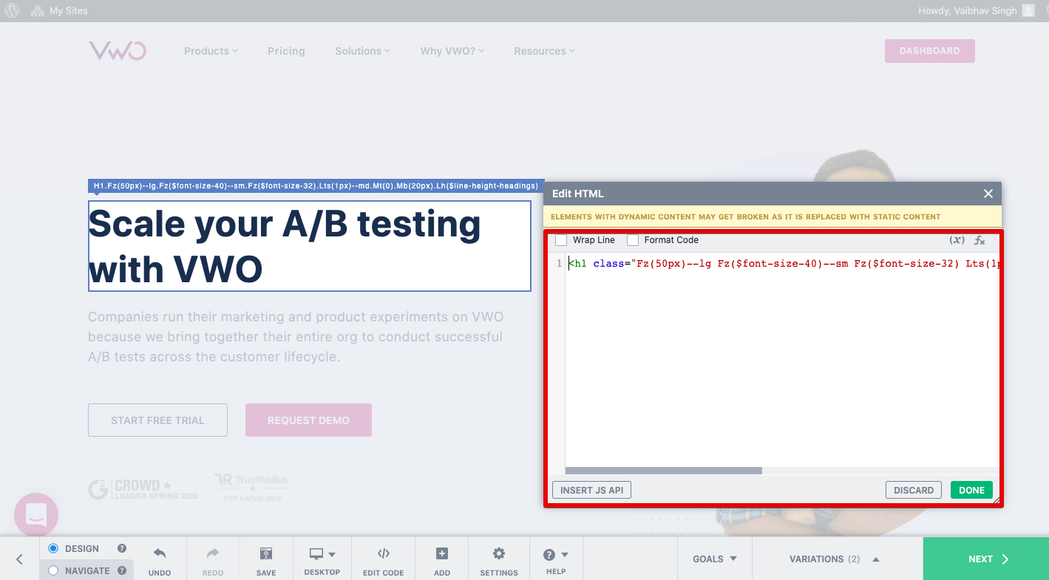Expand the Resources menu
1049x580 pixels.
click(x=544, y=51)
